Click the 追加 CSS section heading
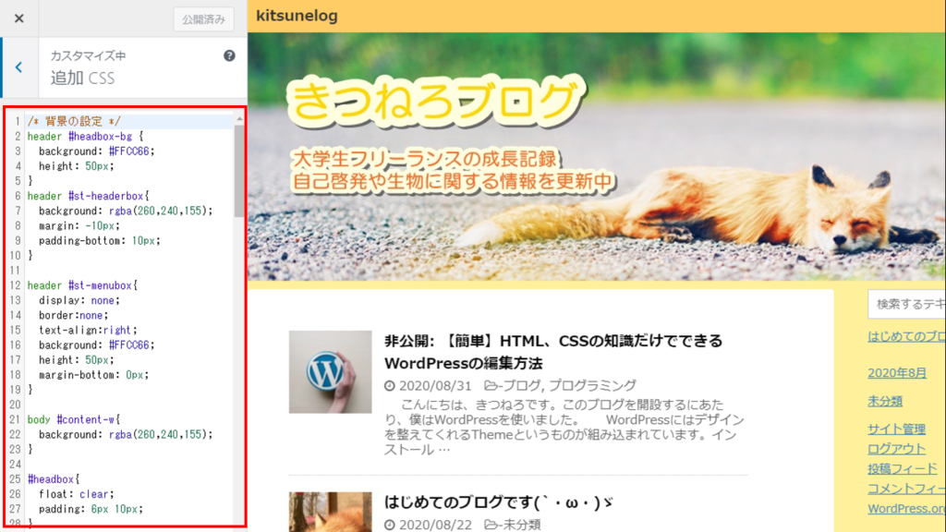This screenshot has height=532, width=946. point(82,78)
